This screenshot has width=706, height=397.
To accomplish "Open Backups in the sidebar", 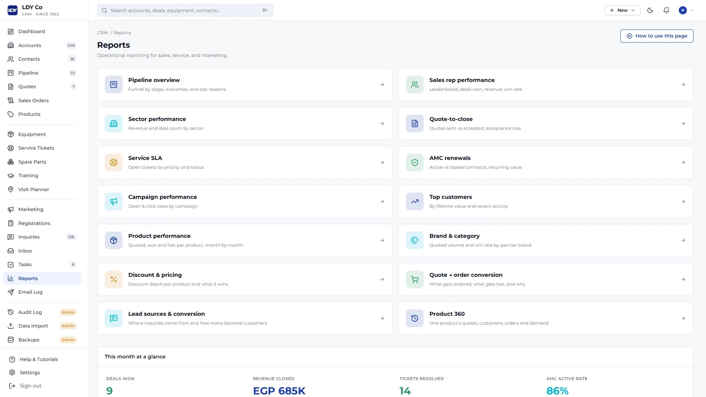I will [x=42, y=340].
